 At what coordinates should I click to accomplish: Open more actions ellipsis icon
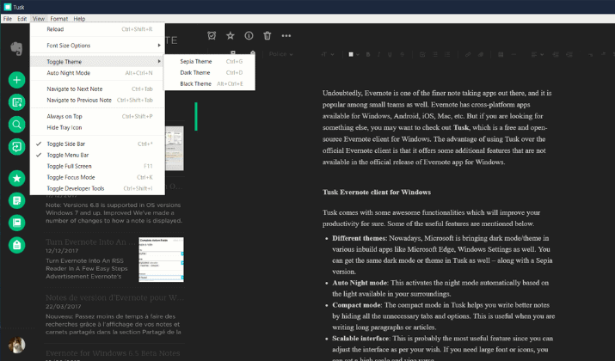[286, 35]
